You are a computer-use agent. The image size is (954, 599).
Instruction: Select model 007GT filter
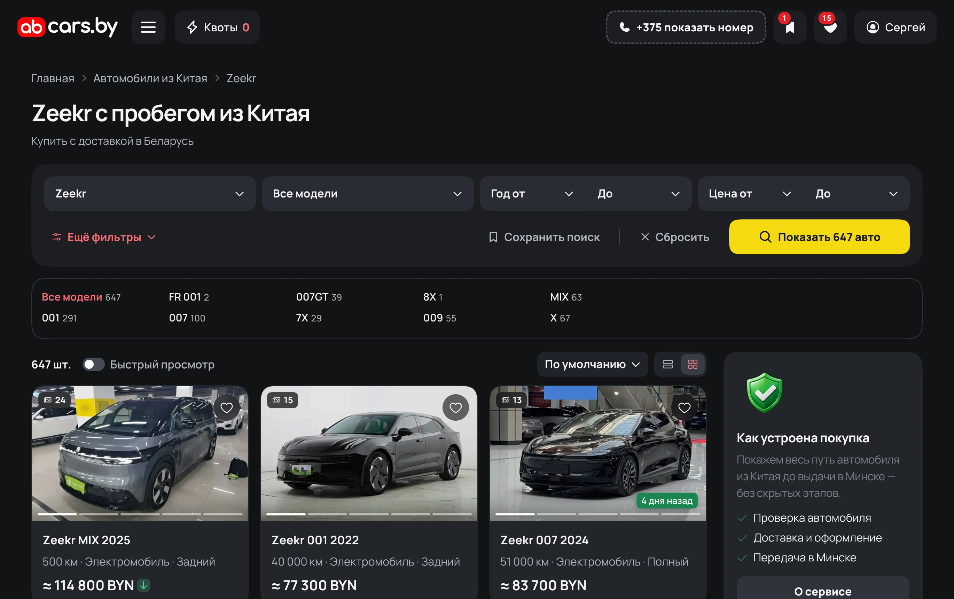tap(319, 297)
